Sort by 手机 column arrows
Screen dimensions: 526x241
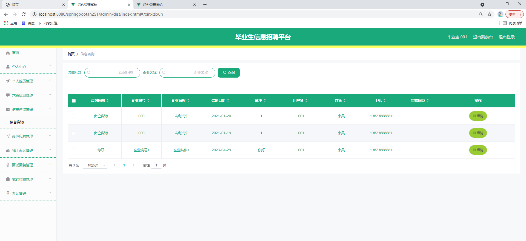click(384, 101)
